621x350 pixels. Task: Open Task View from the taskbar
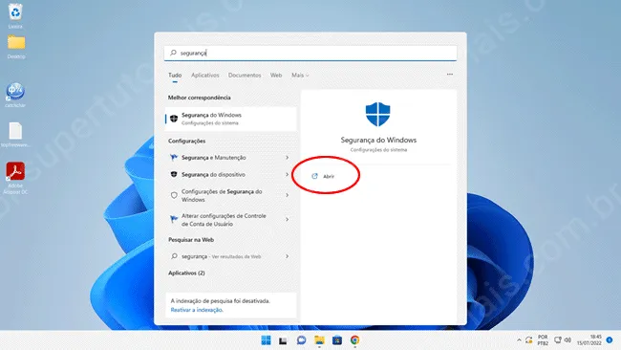click(x=283, y=340)
